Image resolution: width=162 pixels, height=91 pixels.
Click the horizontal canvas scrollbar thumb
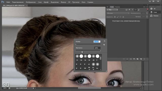pos(89,88)
